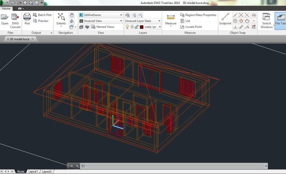286x174 pixels.
Task: Expand the arrow beside mouse navigation icon
Action: click(x=75, y=27)
